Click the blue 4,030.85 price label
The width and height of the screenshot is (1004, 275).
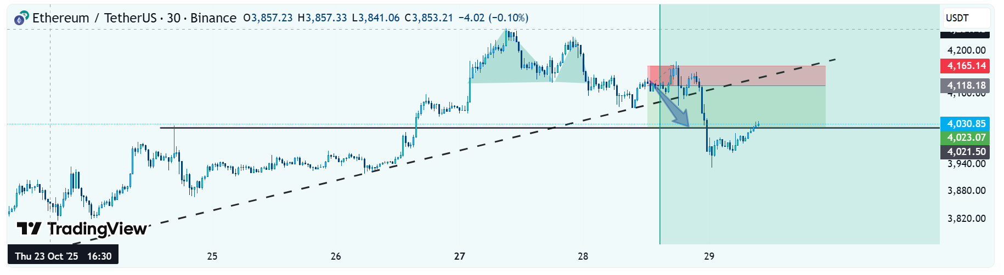tap(966, 124)
